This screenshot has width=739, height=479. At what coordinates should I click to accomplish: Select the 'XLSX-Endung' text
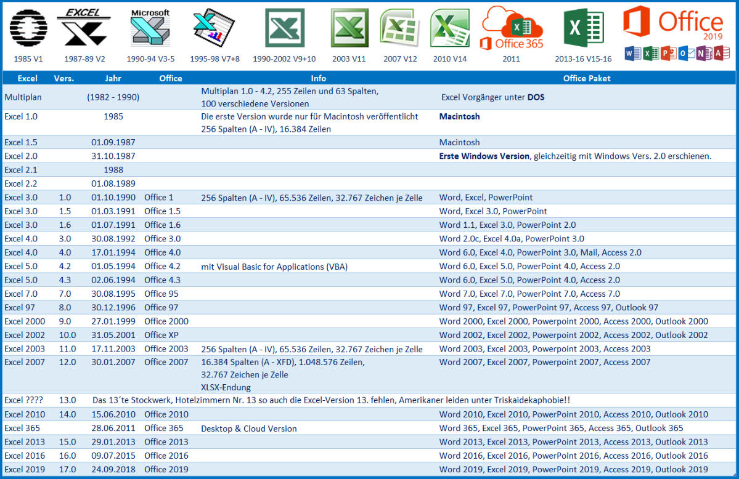(x=226, y=387)
